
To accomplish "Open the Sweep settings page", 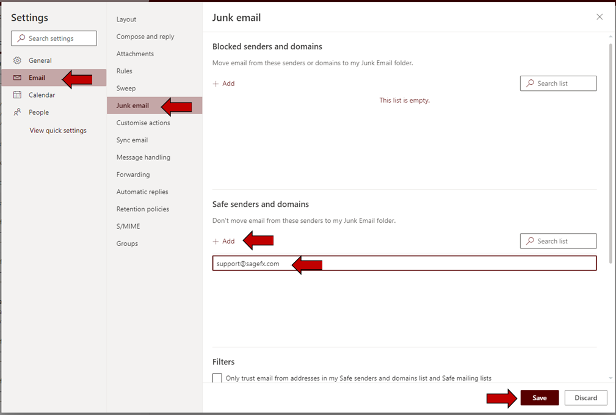I will coord(126,88).
